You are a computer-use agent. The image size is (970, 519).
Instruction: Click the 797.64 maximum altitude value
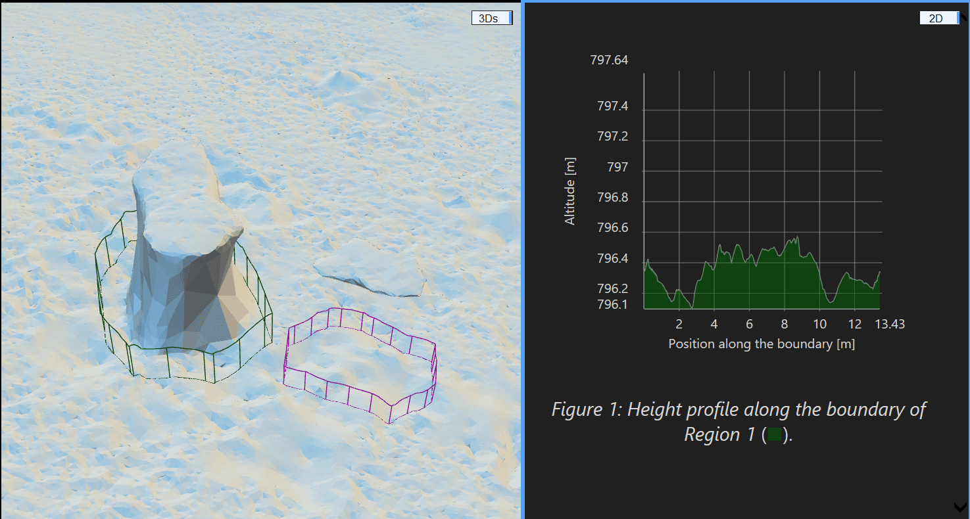(x=609, y=60)
